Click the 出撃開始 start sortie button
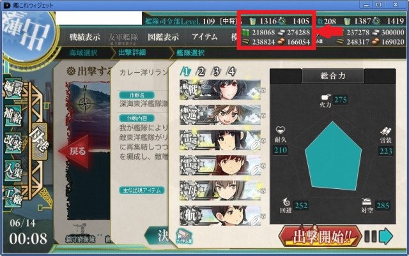This screenshot has width=409, height=256. (320, 236)
